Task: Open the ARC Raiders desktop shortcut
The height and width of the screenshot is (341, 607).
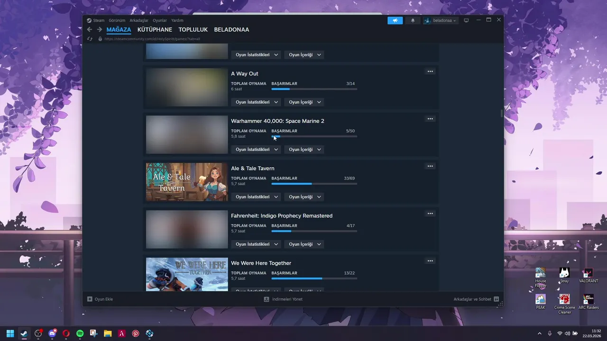Action: (x=589, y=302)
